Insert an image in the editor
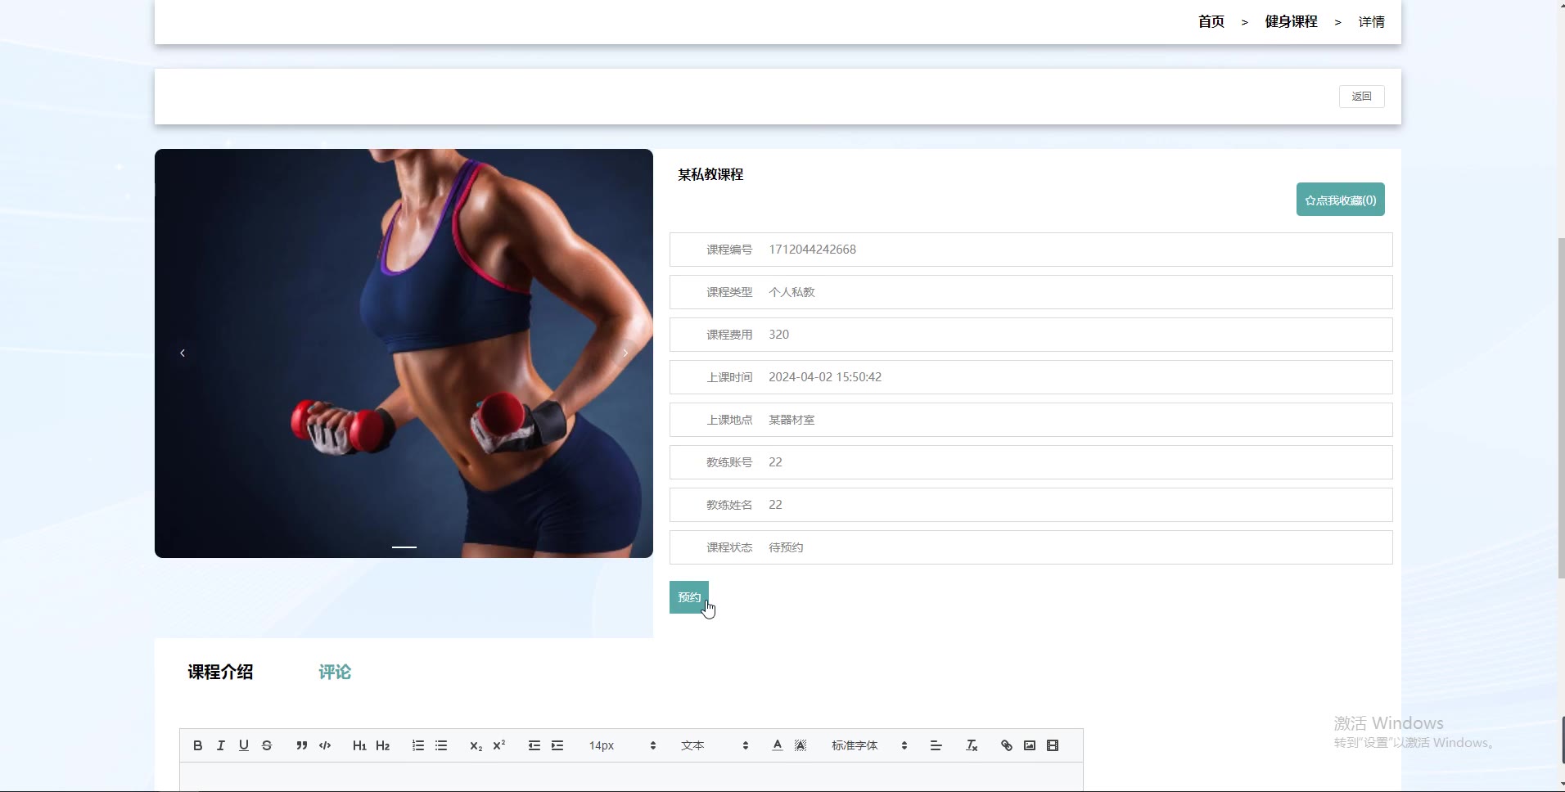This screenshot has width=1565, height=792. 1030,745
